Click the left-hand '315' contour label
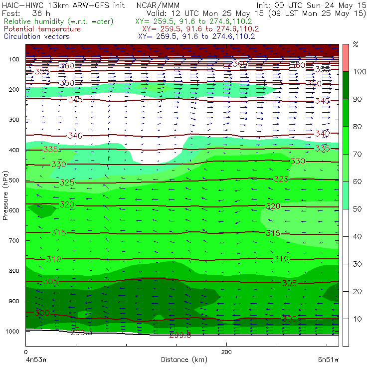Image resolution: width=369 pixels, height=369 pixels. 59,233
